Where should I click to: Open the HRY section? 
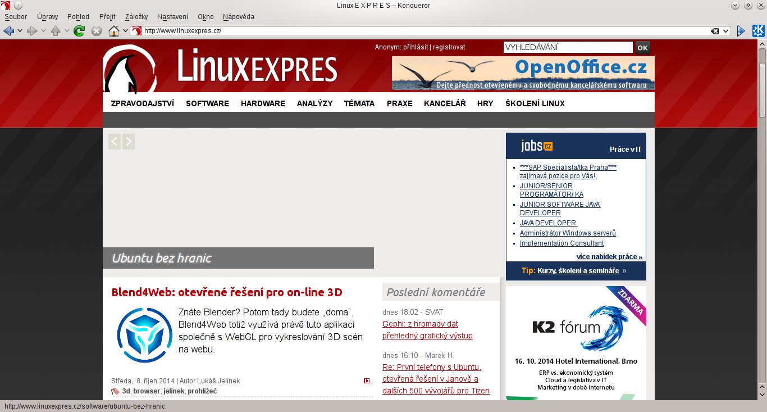pos(485,103)
